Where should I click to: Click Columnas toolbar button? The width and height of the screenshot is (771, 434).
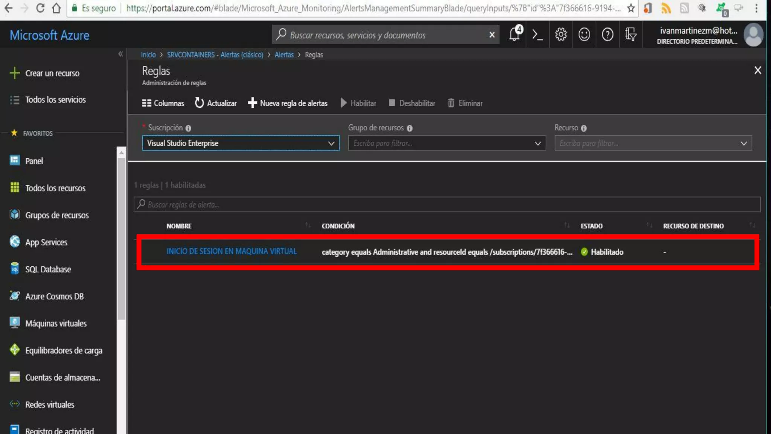pyautogui.click(x=163, y=103)
